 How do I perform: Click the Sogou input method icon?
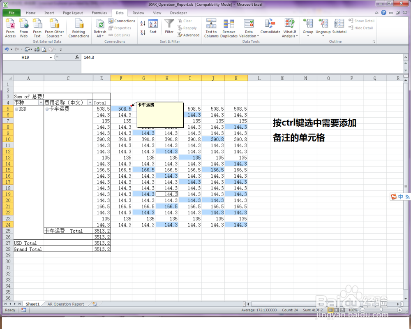(x=393, y=197)
